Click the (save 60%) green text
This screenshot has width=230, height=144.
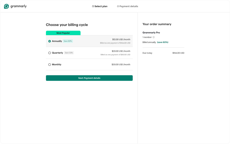click(x=163, y=42)
